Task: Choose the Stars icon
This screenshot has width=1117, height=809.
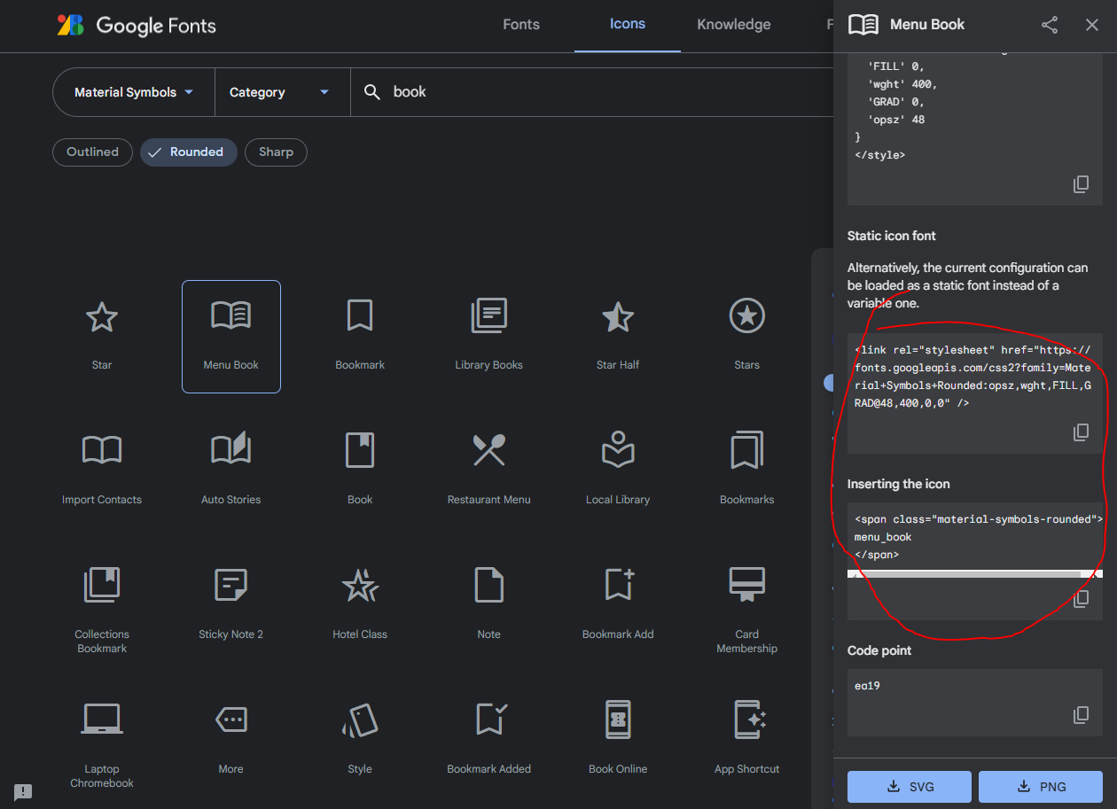Action: pyautogui.click(x=747, y=315)
